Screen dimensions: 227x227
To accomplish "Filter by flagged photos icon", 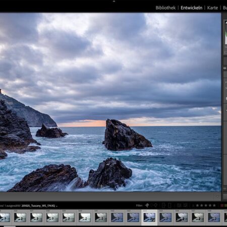I will tap(147, 205).
